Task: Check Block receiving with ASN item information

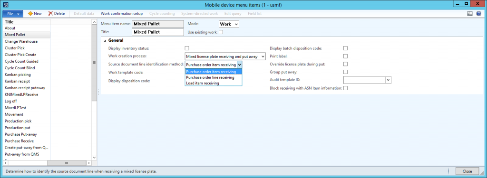Action: click(x=345, y=88)
